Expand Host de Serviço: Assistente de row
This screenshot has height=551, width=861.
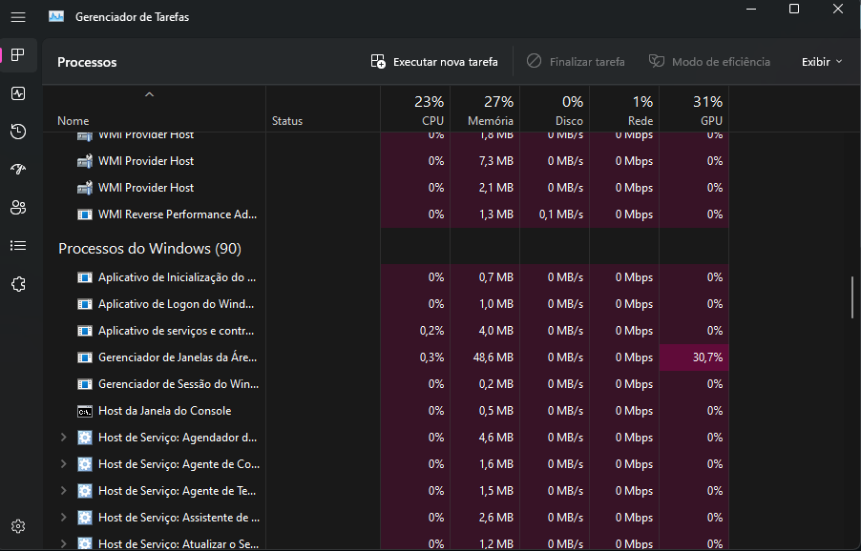(x=63, y=517)
